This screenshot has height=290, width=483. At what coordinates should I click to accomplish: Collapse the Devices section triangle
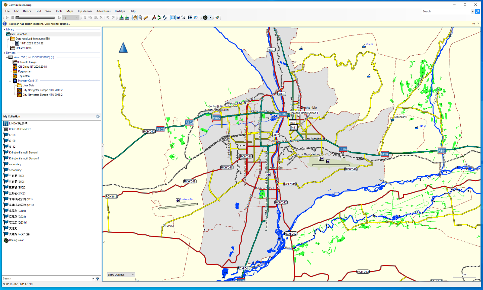pyautogui.click(x=4, y=53)
